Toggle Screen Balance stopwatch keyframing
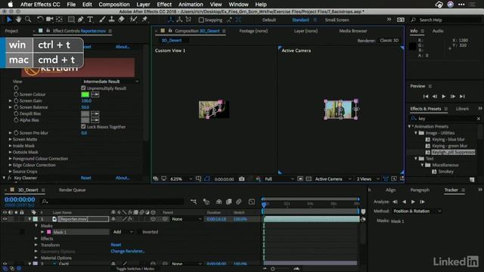Viewport: 484px width, 272px height. 16,107
